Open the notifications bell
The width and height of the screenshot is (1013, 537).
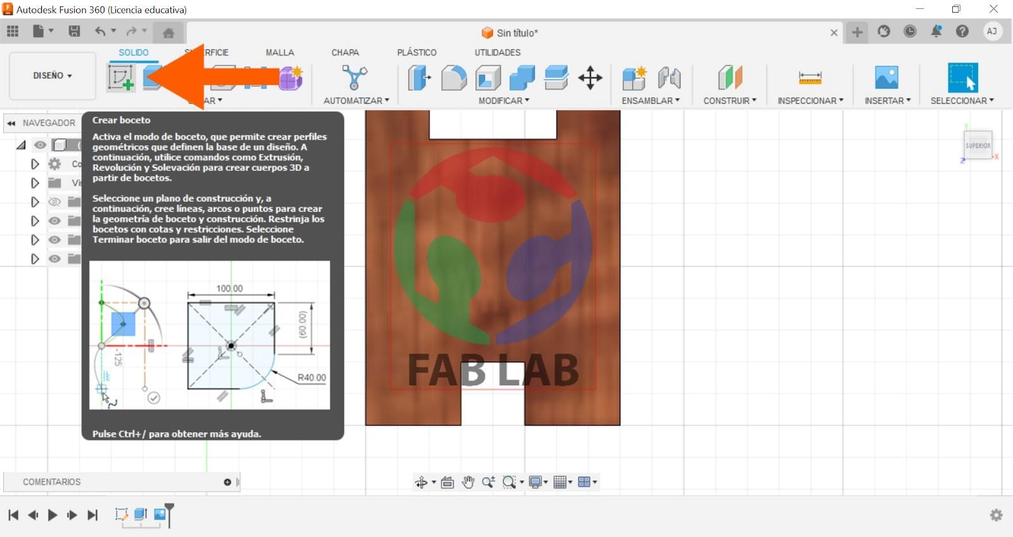[x=936, y=31]
